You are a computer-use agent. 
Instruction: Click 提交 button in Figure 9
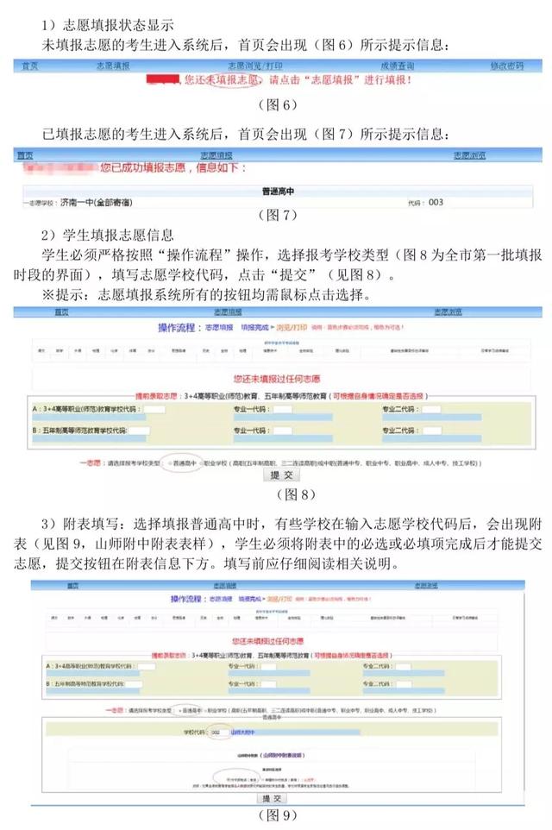point(272,798)
